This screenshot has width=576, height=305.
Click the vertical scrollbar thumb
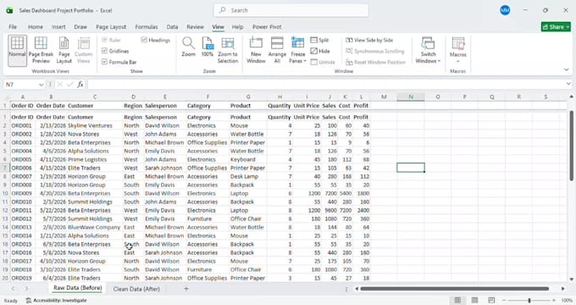571,146
